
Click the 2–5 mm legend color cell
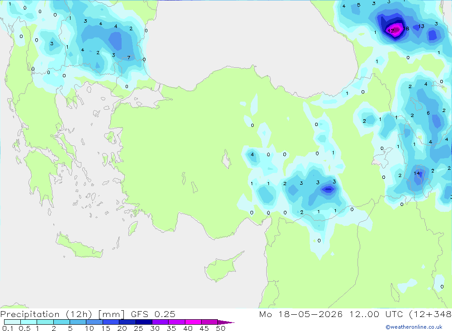tap(61, 322)
